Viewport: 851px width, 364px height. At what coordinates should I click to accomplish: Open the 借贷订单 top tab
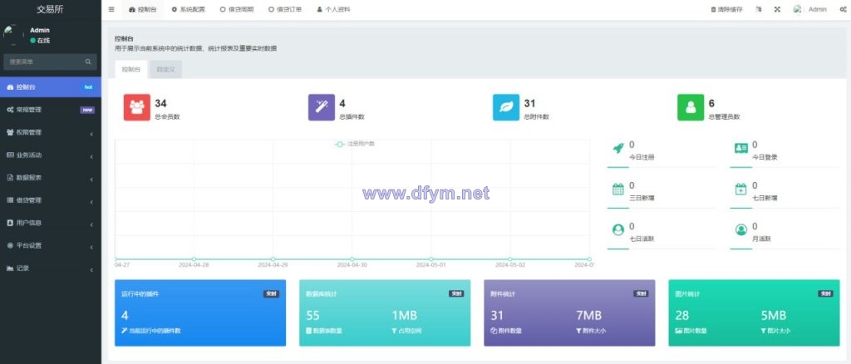coord(285,9)
